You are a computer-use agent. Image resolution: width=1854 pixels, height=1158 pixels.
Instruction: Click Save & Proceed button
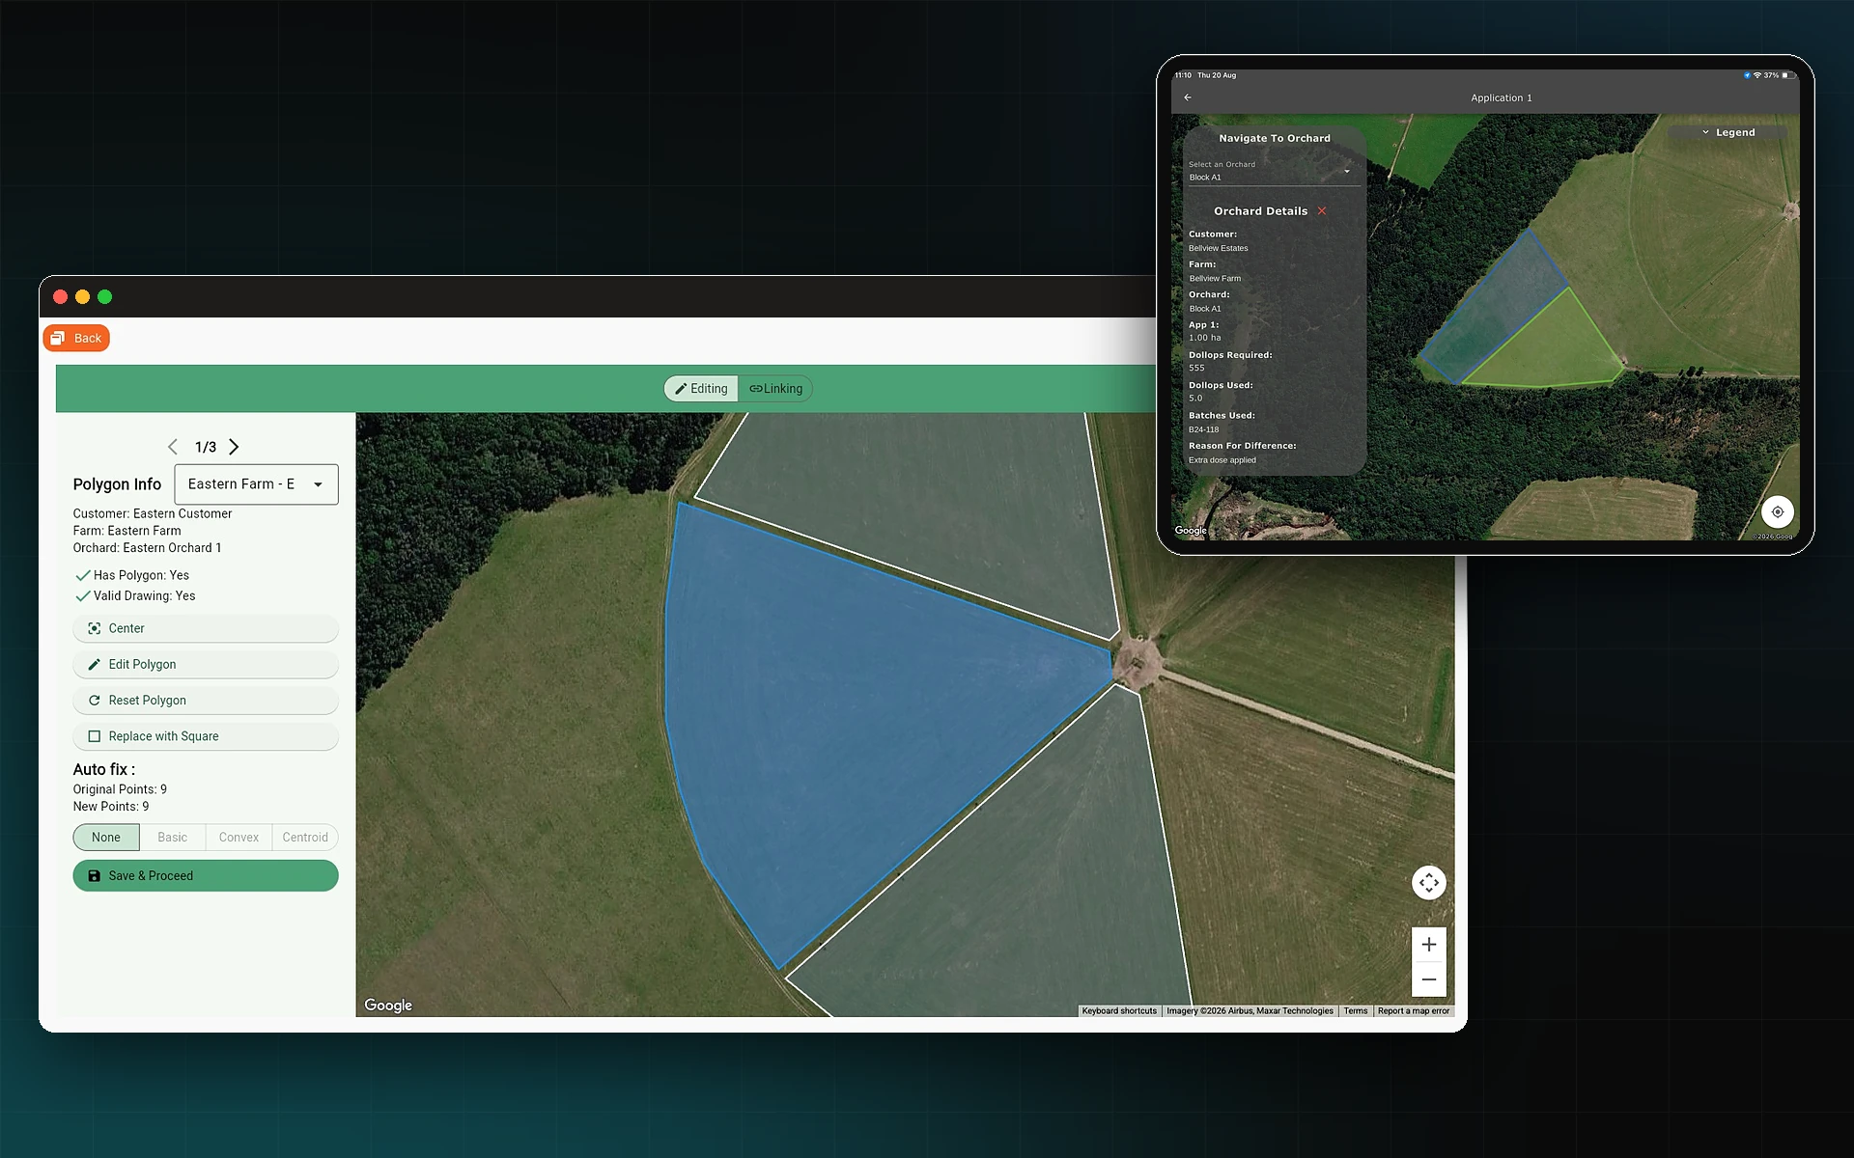(x=206, y=875)
